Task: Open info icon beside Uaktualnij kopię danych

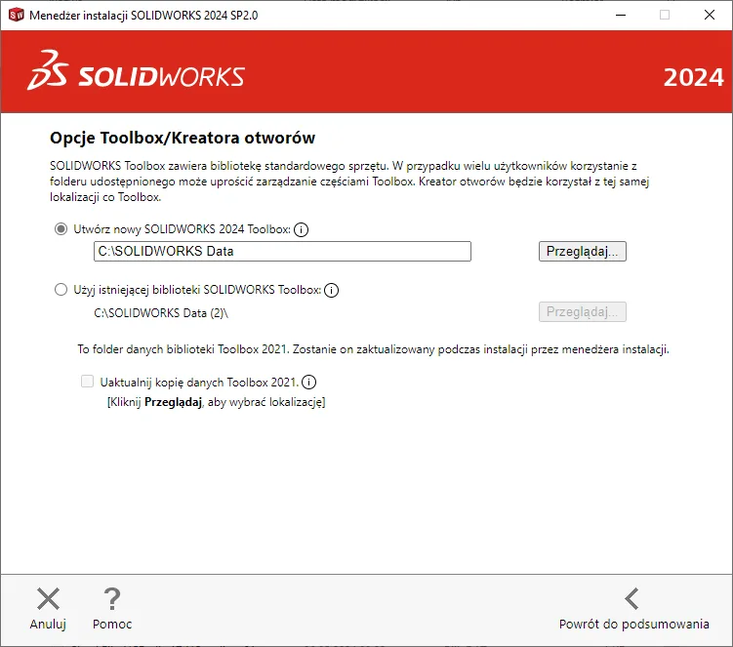Action: click(x=308, y=382)
